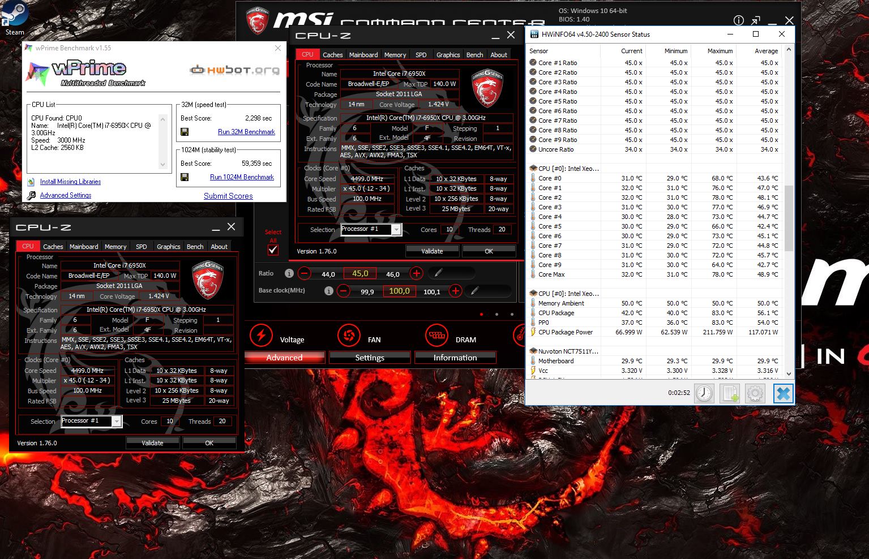Click the hwbot.org logo in wPrime
Image resolution: width=869 pixels, height=559 pixels.
[x=234, y=70]
